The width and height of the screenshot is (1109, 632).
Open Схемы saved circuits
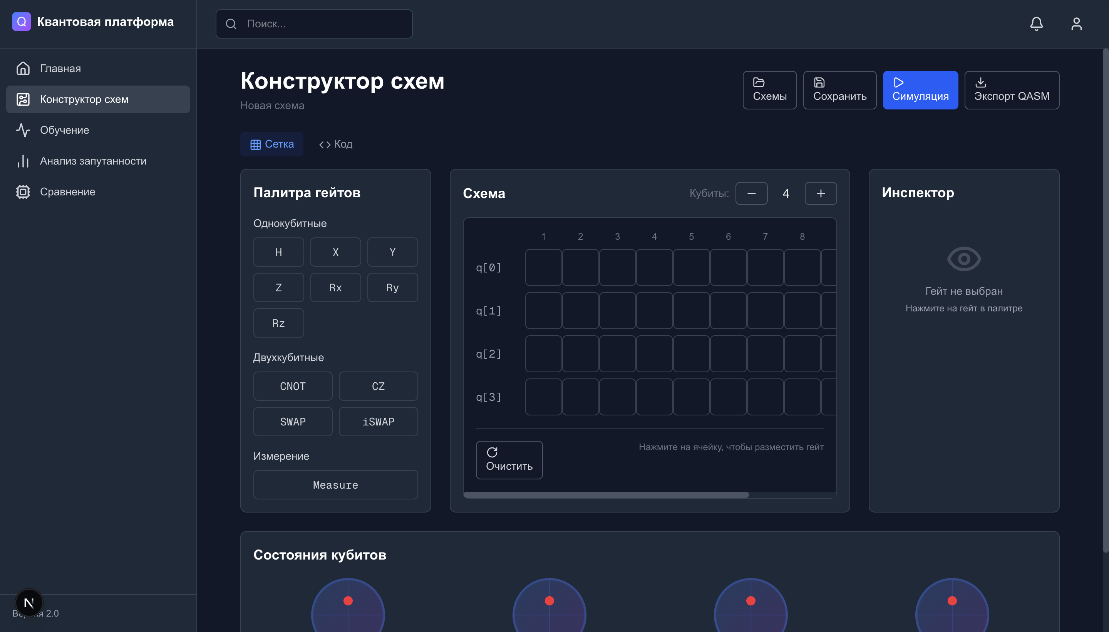pyautogui.click(x=769, y=90)
